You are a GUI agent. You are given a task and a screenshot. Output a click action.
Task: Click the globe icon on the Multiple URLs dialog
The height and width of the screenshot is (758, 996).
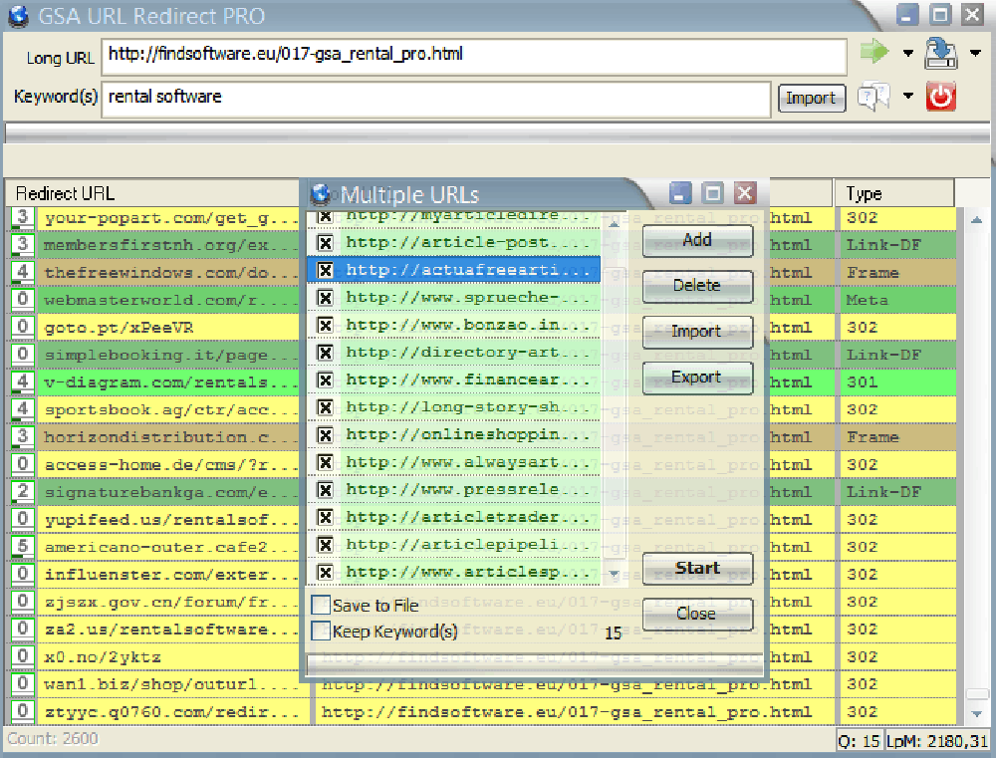320,194
